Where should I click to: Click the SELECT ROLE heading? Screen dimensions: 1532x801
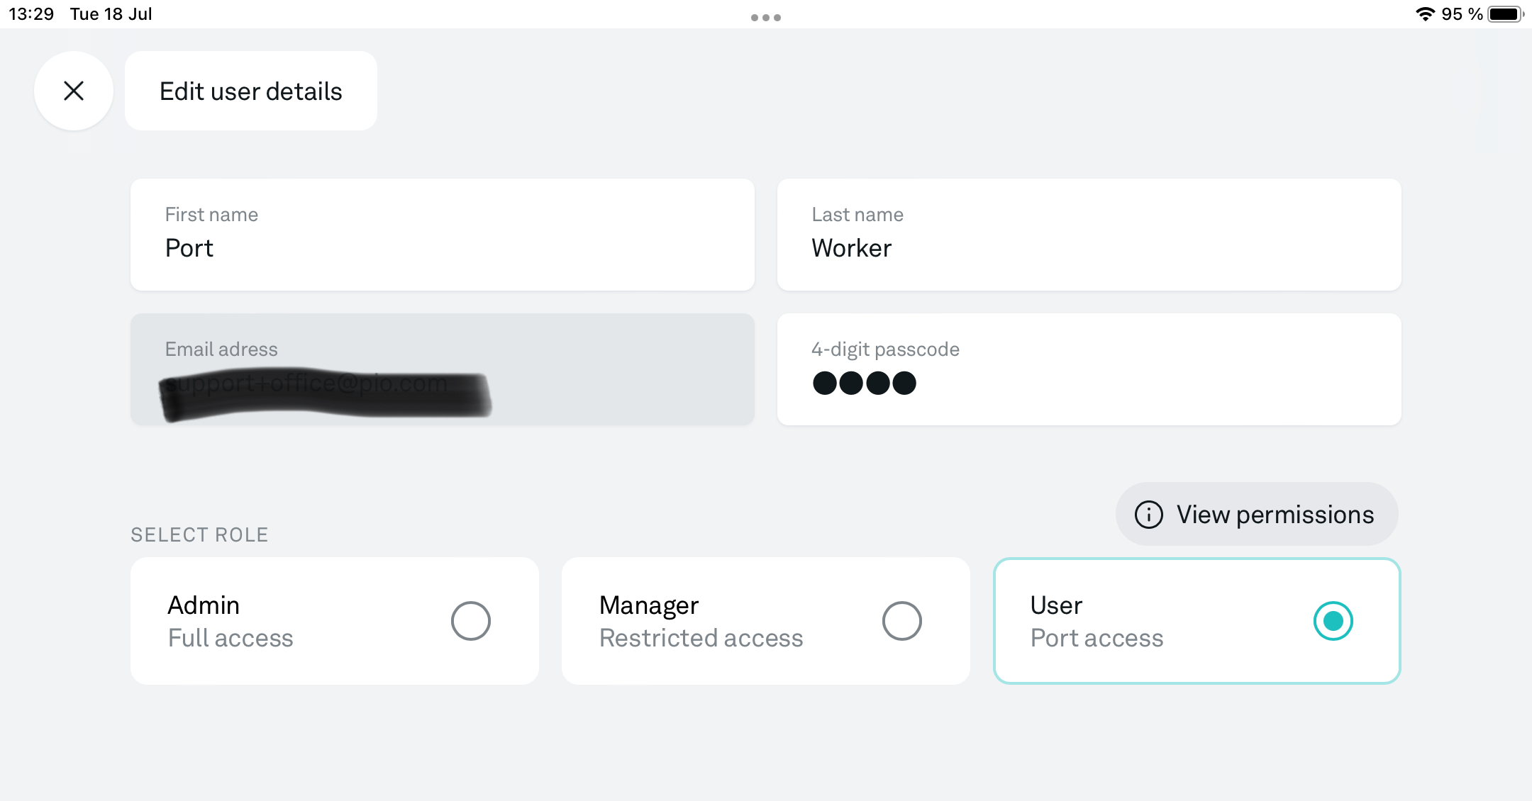199,534
